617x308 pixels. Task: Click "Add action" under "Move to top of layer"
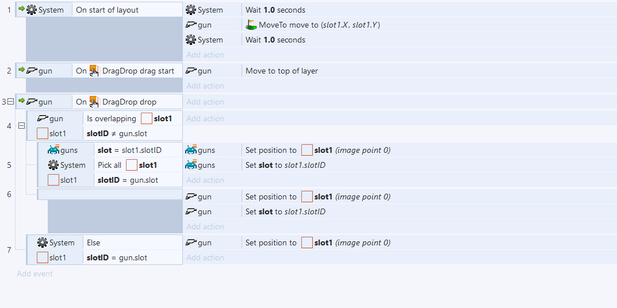point(205,86)
